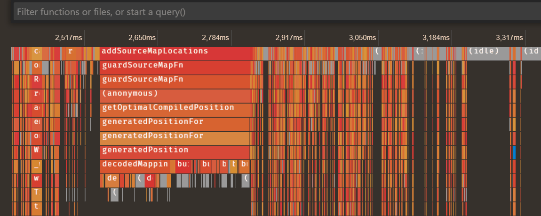This screenshot has width=541, height=216.
Task: Click the small blue frame on the right
Action: [x=515, y=152]
